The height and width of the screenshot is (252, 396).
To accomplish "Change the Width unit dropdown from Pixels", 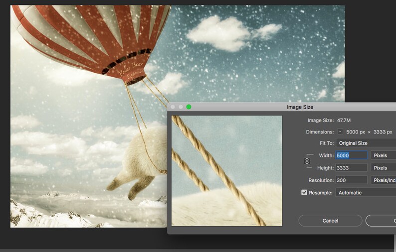I will [x=384, y=155].
